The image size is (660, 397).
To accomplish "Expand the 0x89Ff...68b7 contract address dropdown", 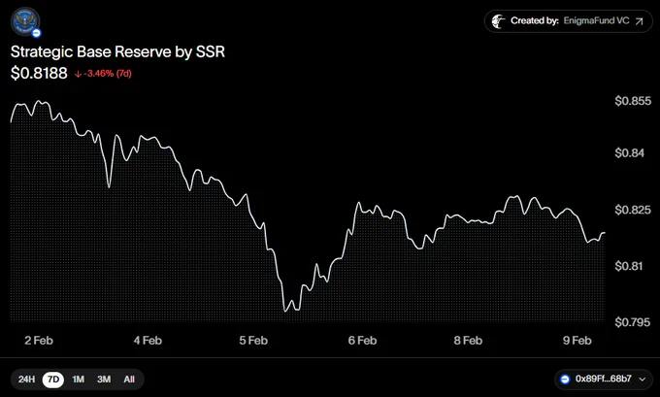I will click(x=603, y=380).
